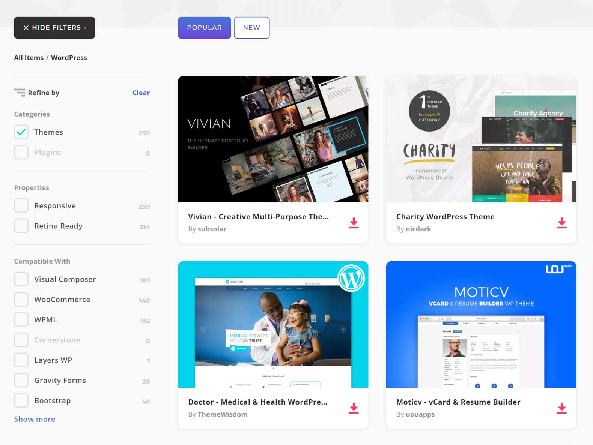This screenshot has height=445, width=593.
Task: Open author uouapps's profile
Action: click(x=420, y=414)
